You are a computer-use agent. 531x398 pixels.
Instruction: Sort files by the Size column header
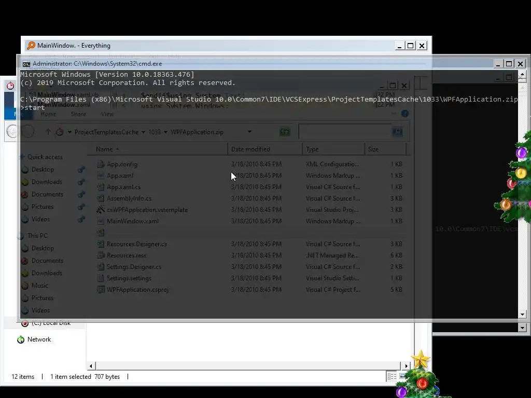385,149
